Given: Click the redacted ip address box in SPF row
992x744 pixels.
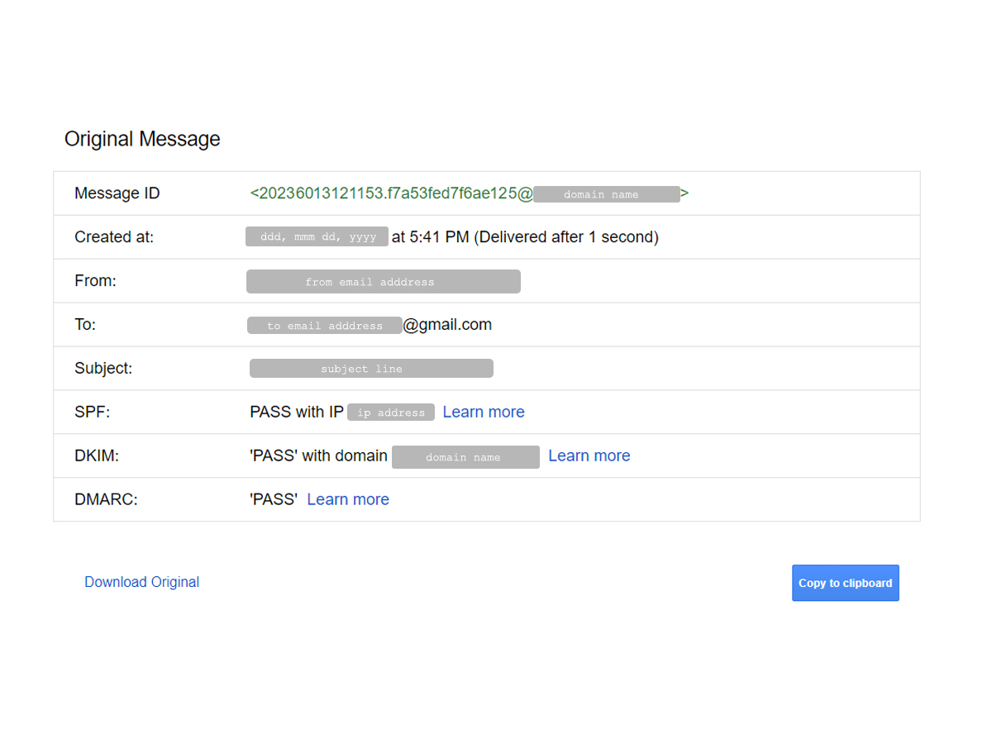Looking at the screenshot, I should (391, 412).
